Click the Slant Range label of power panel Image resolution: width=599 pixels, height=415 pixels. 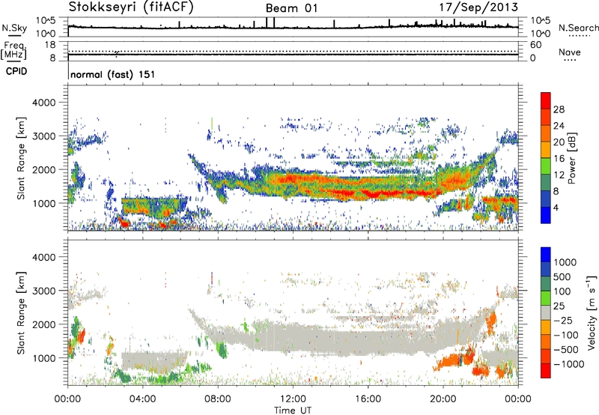(21, 158)
